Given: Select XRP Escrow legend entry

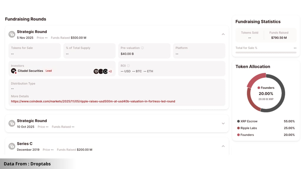Looking at the screenshot, I should coord(266,121).
